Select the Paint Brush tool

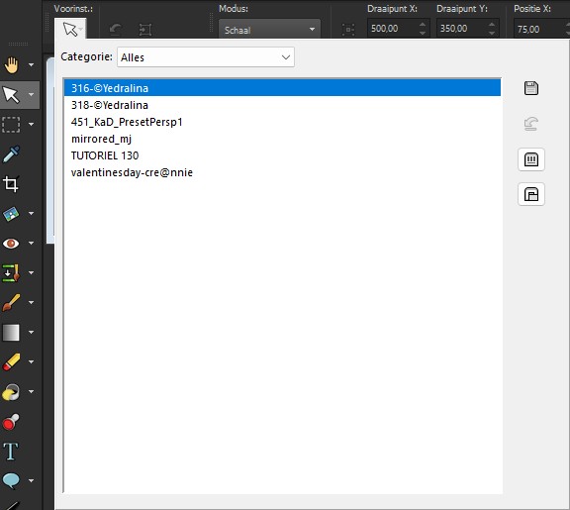point(11,302)
